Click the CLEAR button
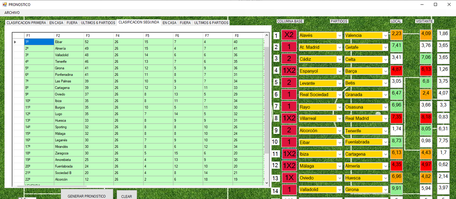Viewport: 456px width, 199px height. pyautogui.click(x=126, y=195)
